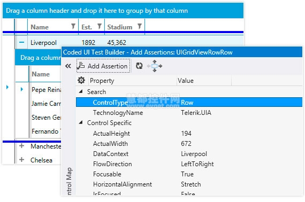Click the control navigation arrows icon
305x202 pixels.
(x=155, y=66)
